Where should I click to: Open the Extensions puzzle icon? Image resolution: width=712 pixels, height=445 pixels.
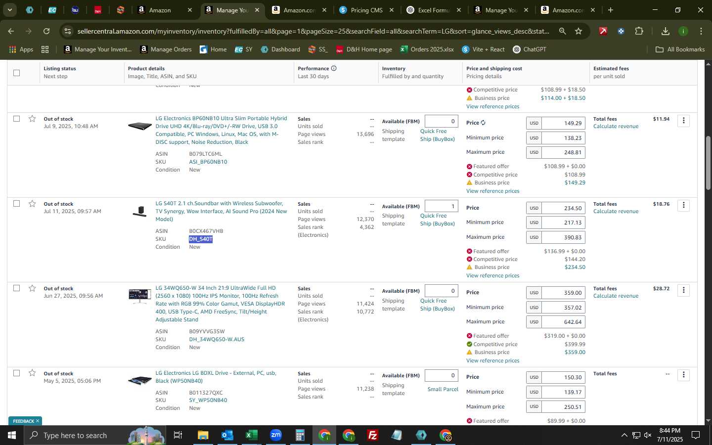tap(639, 31)
